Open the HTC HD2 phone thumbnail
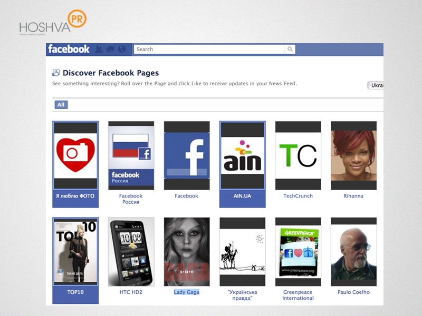The height and width of the screenshot is (316, 422). pyautogui.click(x=131, y=252)
